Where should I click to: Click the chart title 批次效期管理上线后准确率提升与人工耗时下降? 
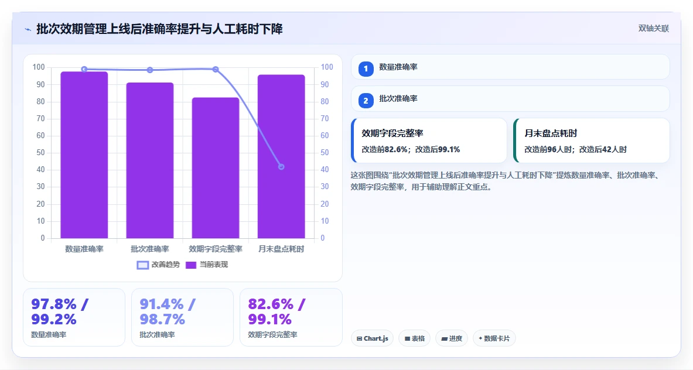click(x=159, y=29)
